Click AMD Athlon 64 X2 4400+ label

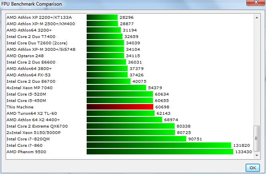click(33, 120)
